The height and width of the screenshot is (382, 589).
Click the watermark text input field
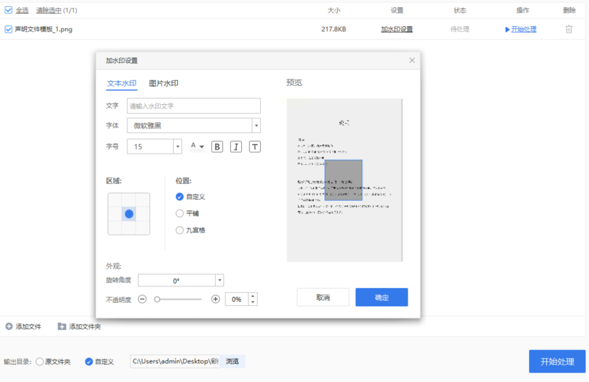click(x=193, y=106)
